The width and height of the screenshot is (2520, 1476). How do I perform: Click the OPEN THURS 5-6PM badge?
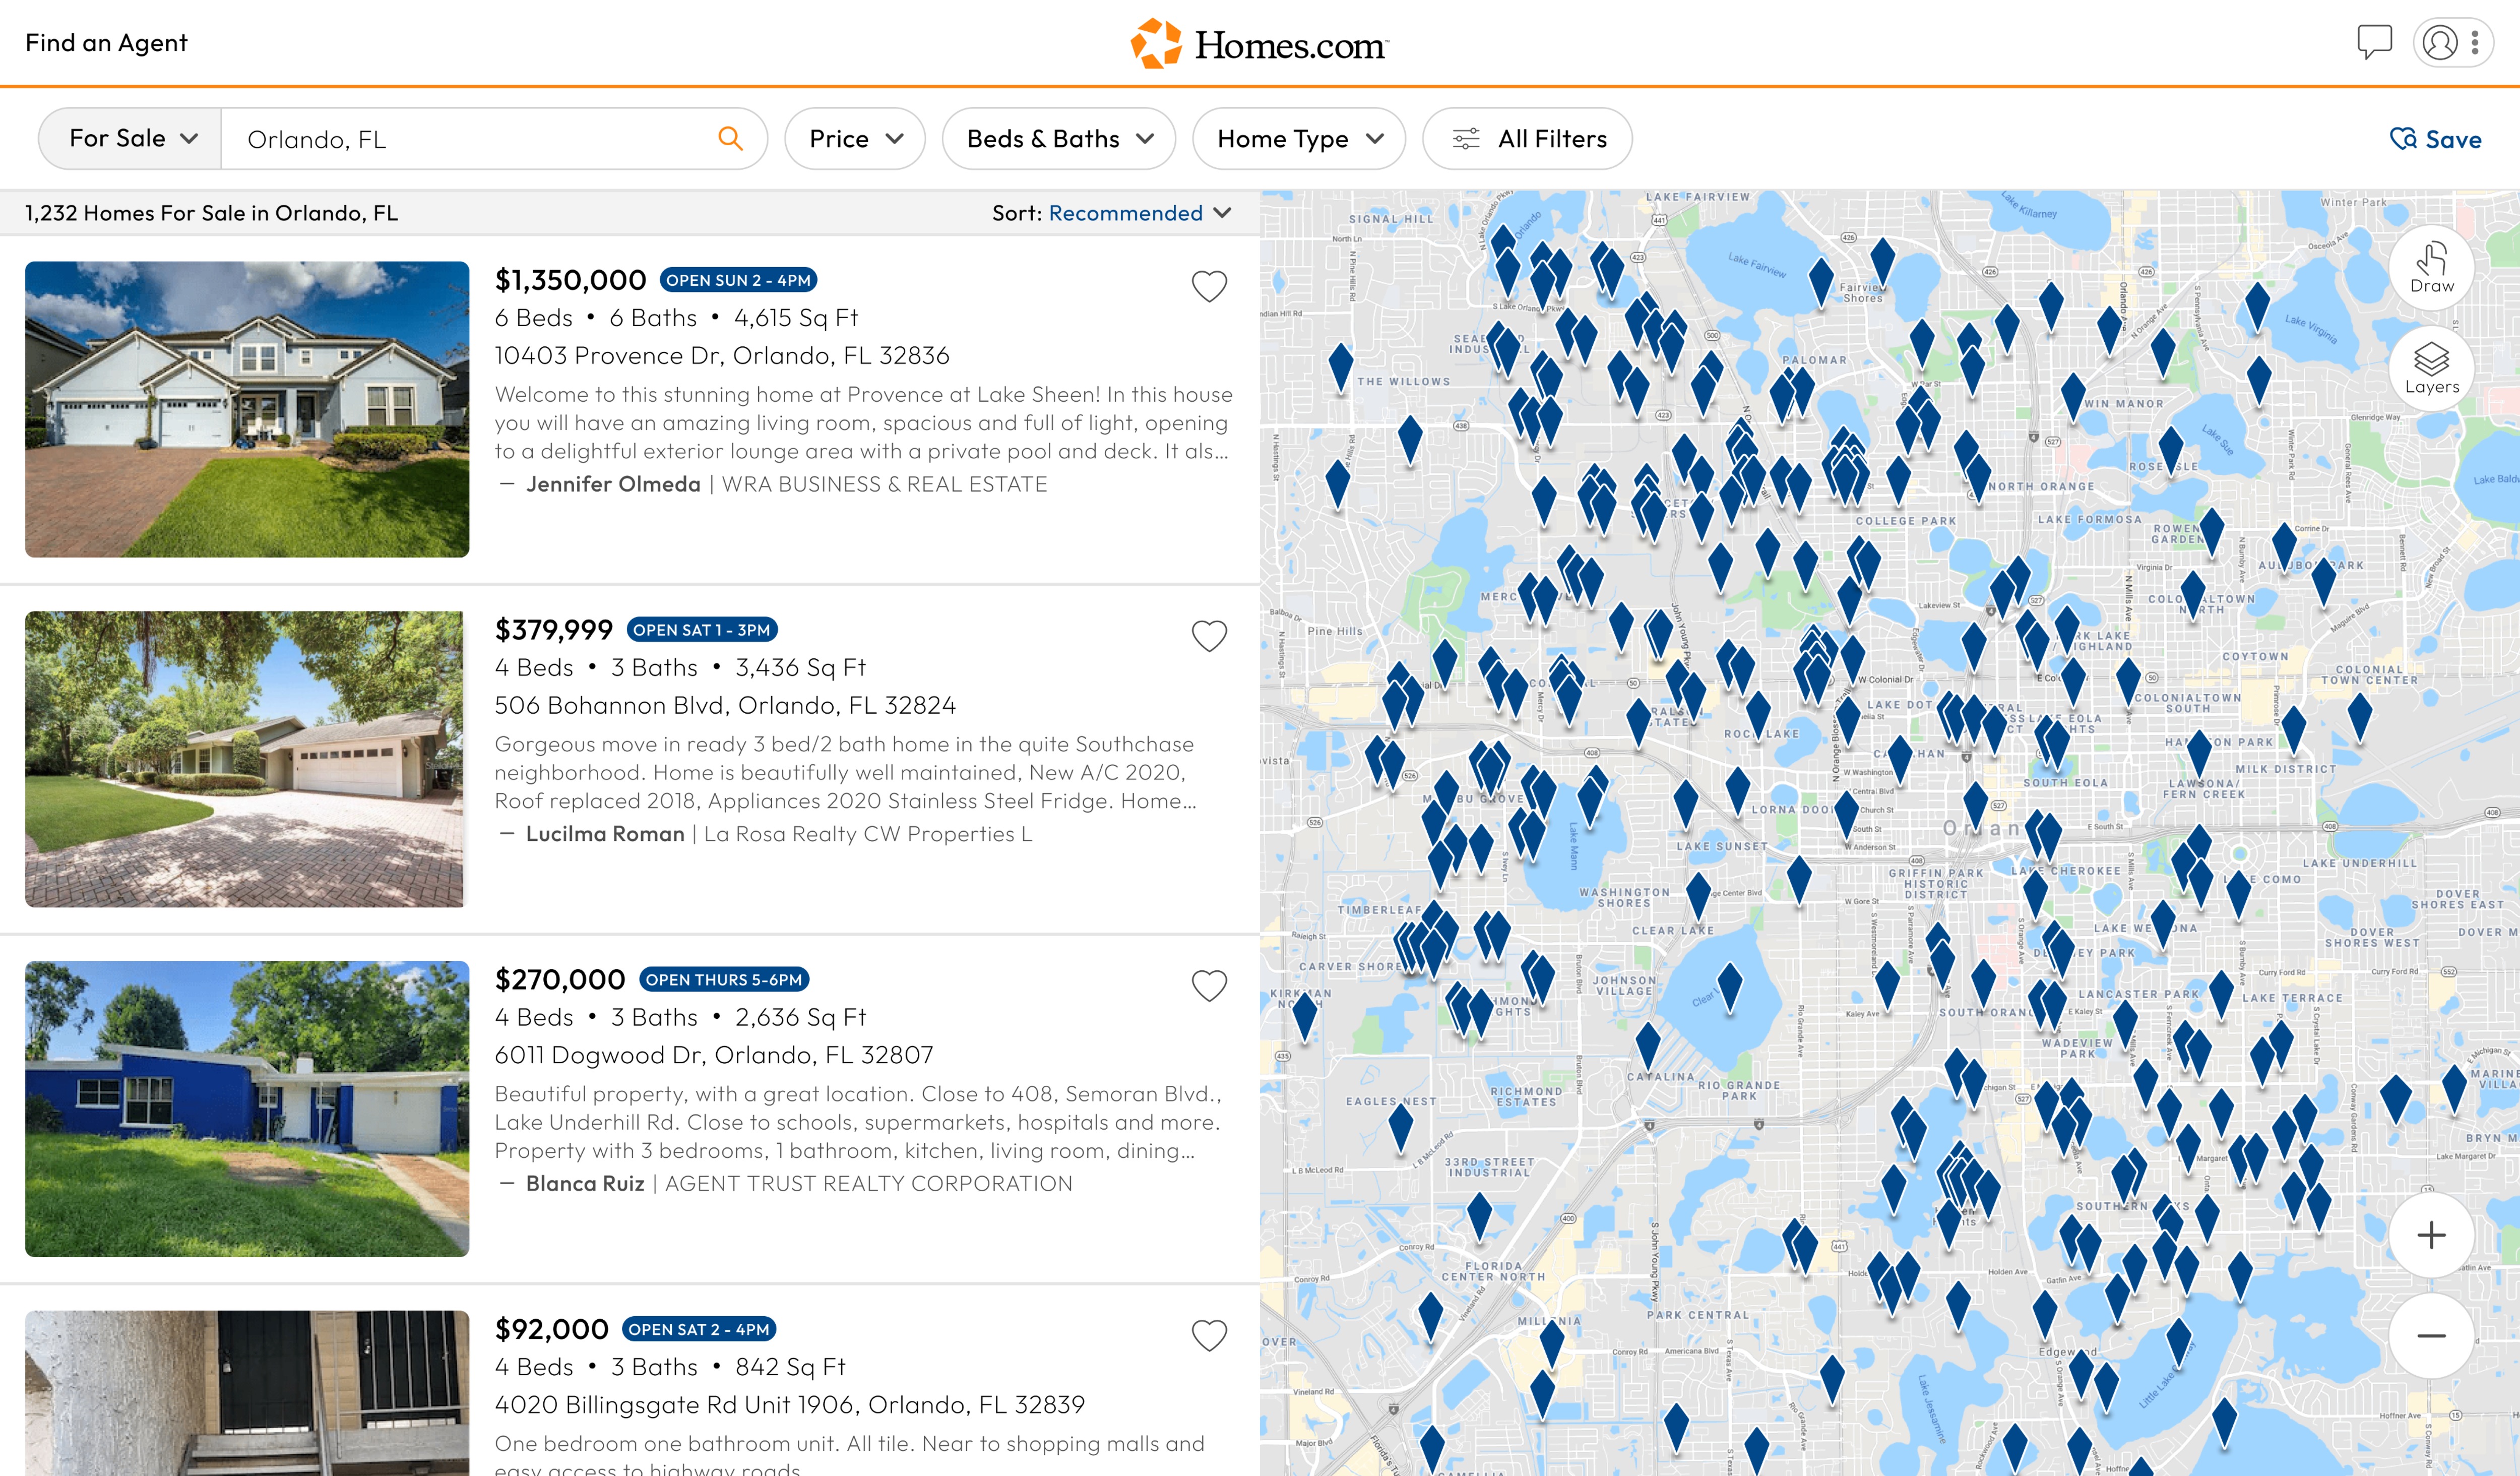tap(724, 979)
